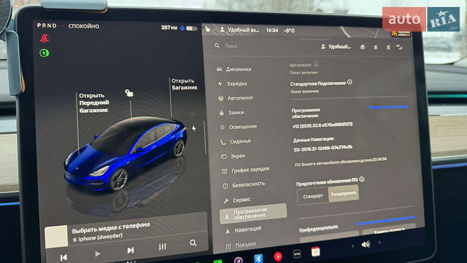Screen dimensions: 467x263
Task: Open the purple camera app in dock
Action: (x=238, y=260)
